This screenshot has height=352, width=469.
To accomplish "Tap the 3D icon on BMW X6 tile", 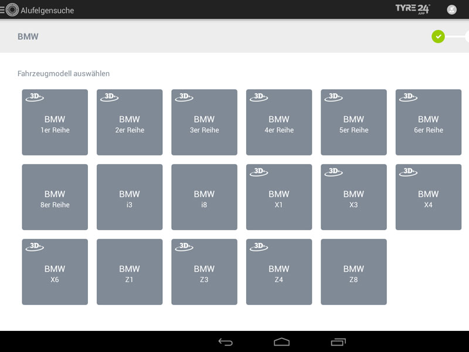I will 35,247.
